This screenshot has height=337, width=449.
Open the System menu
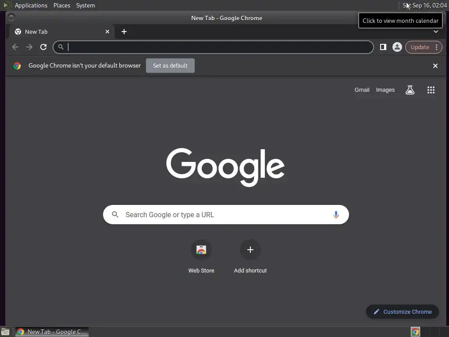[x=86, y=5]
